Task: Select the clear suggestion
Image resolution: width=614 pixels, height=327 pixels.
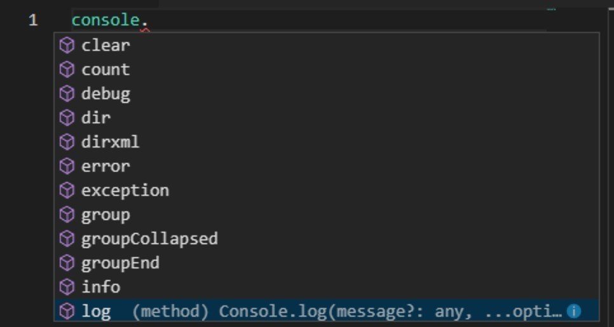Action: point(106,45)
